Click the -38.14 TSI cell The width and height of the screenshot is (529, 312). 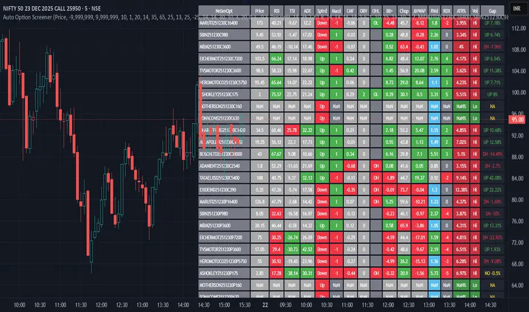pos(292,273)
